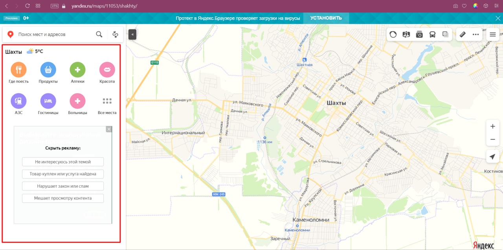This screenshot has width=503, height=250.
Task: Open the Красота beauty category
Action: click(x=107, y=70)
